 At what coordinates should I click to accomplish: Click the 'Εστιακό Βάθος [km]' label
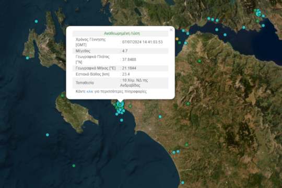(x=92, y=74)
